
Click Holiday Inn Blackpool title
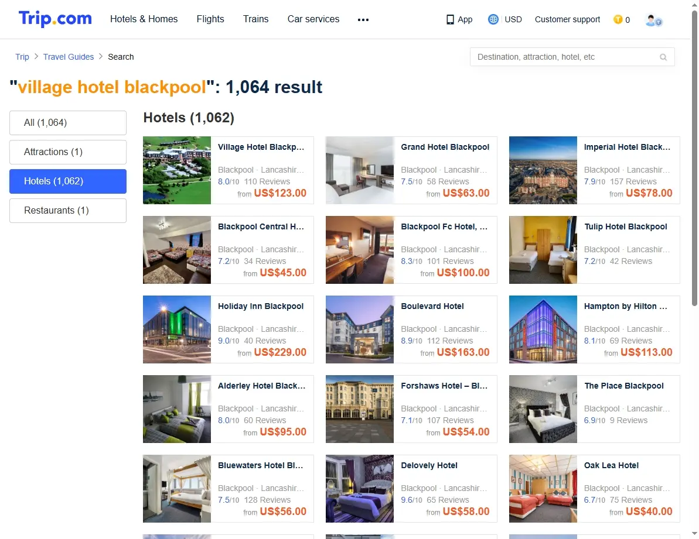click(x=261, y=307)
